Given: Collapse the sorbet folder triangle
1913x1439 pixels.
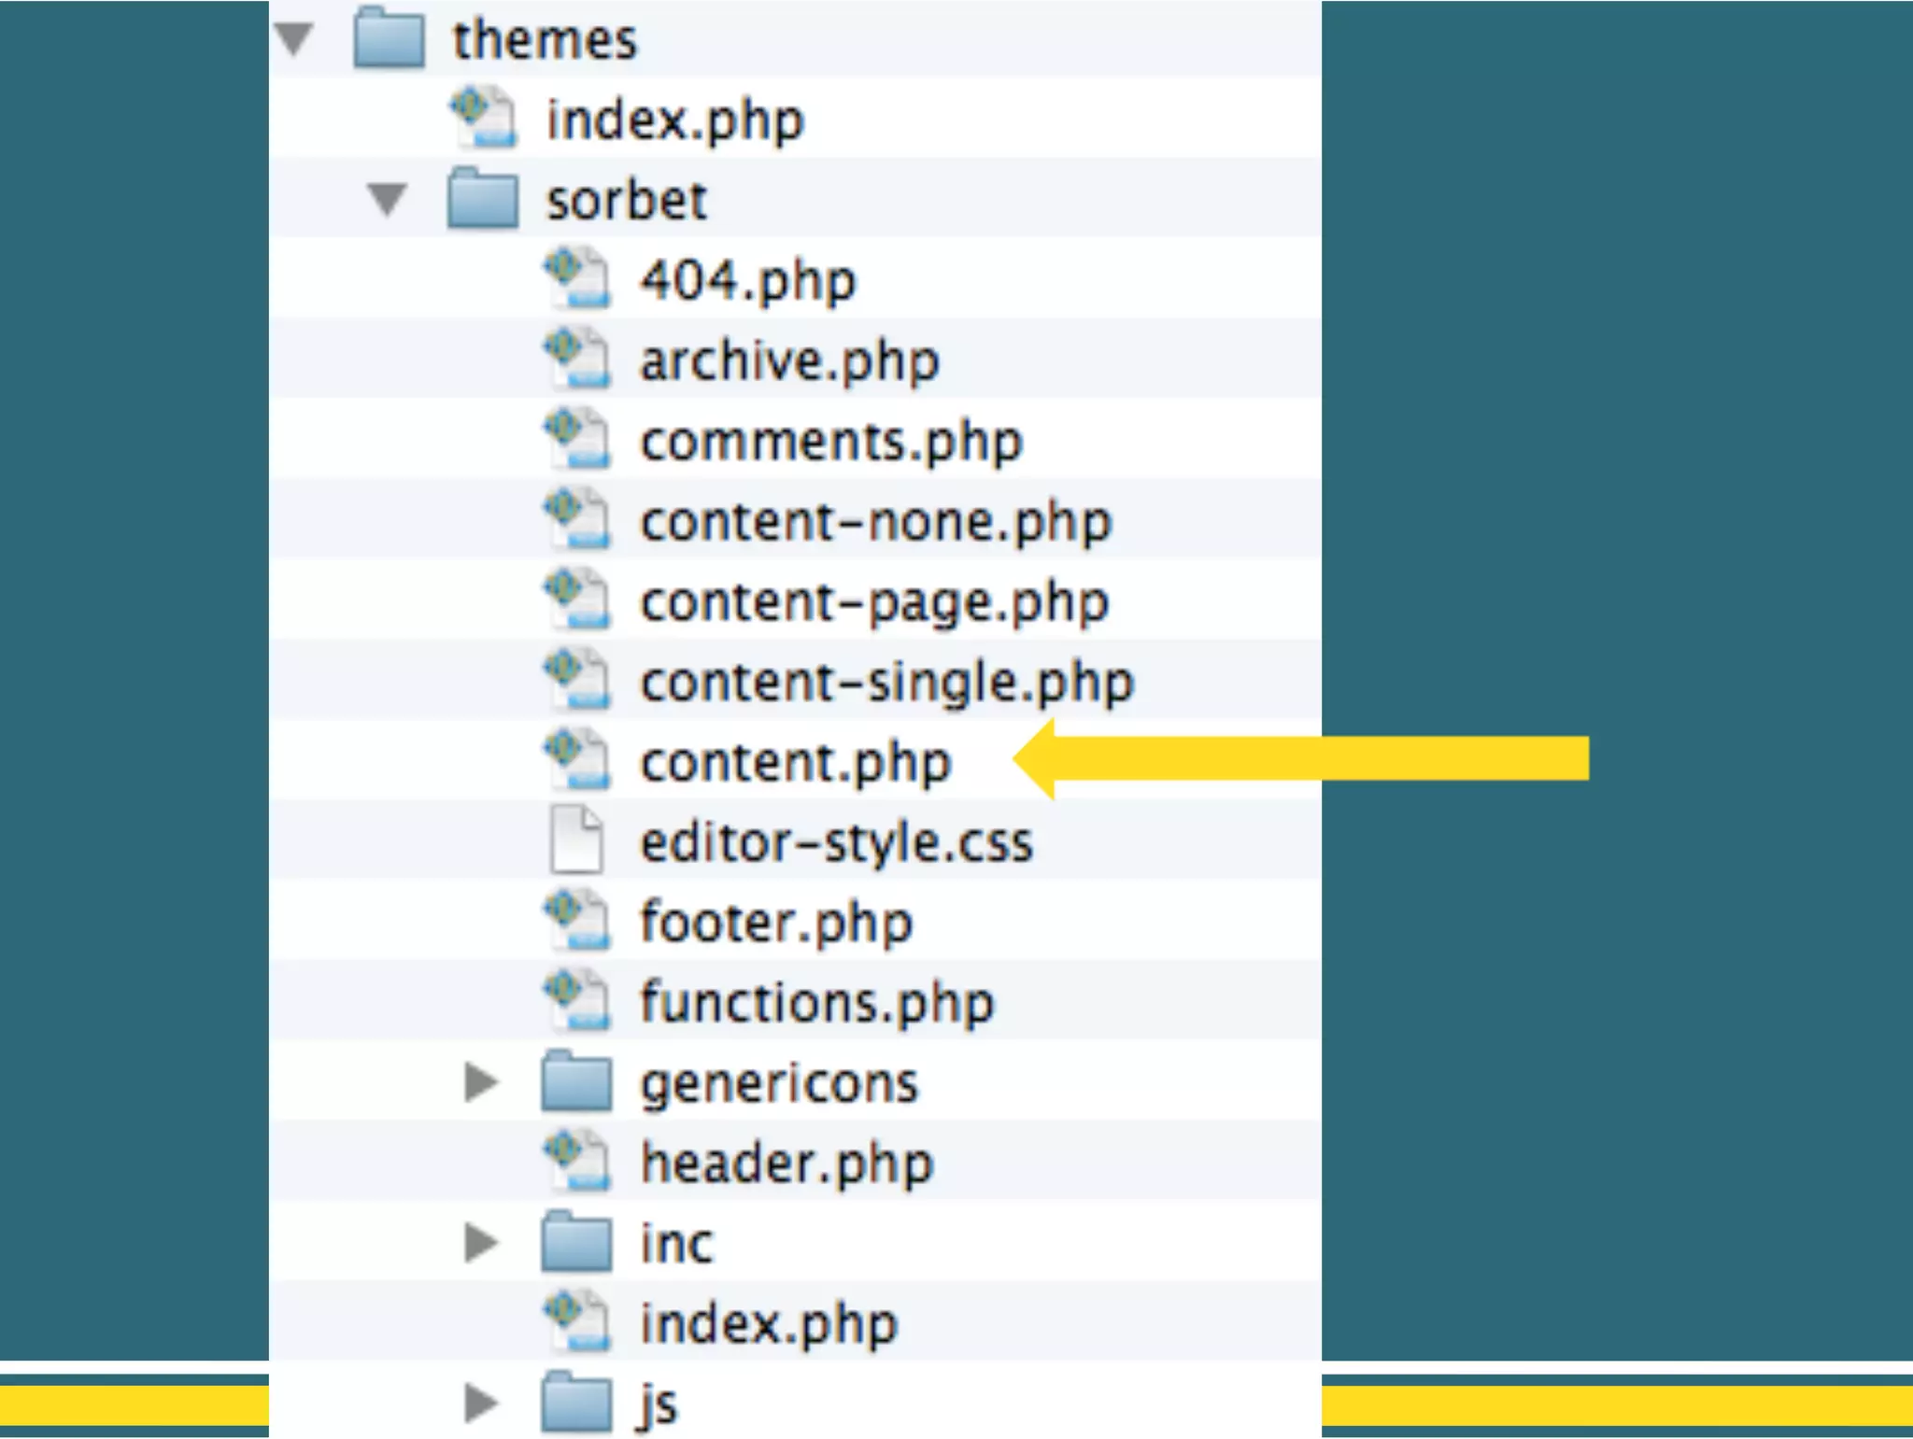Looking at the screenshot, I should 387,199.
